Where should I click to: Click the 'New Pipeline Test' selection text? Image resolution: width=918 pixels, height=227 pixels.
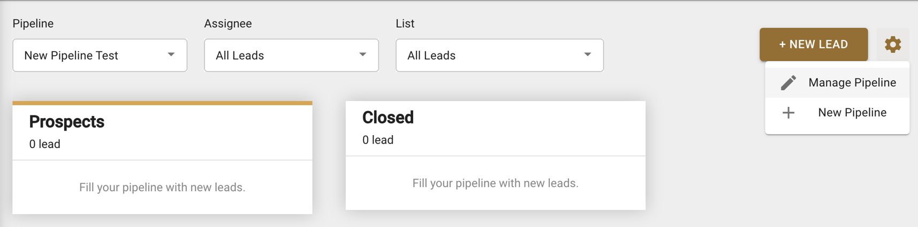[71, 56]
